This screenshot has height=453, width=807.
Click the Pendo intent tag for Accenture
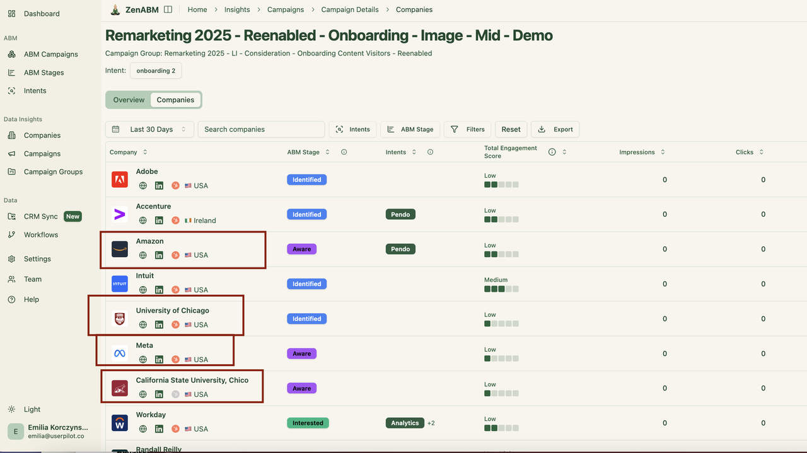pyautogui.click(x=400, y=214)
